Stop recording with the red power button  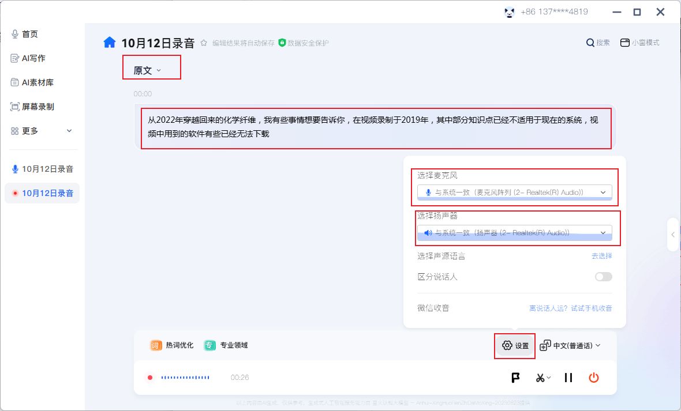(x=594, y=378)
